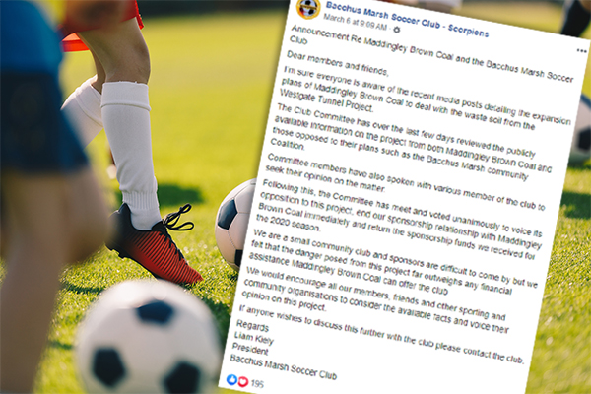The image size is (591, 394).
Task: Click the Westgate Tunnel Project text
Action: (327, 101)
